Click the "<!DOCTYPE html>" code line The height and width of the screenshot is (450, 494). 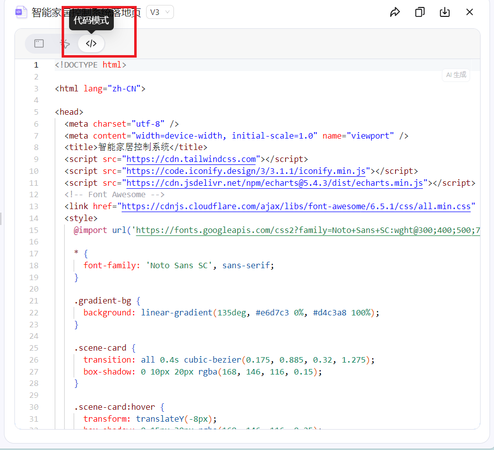(90, 65)
